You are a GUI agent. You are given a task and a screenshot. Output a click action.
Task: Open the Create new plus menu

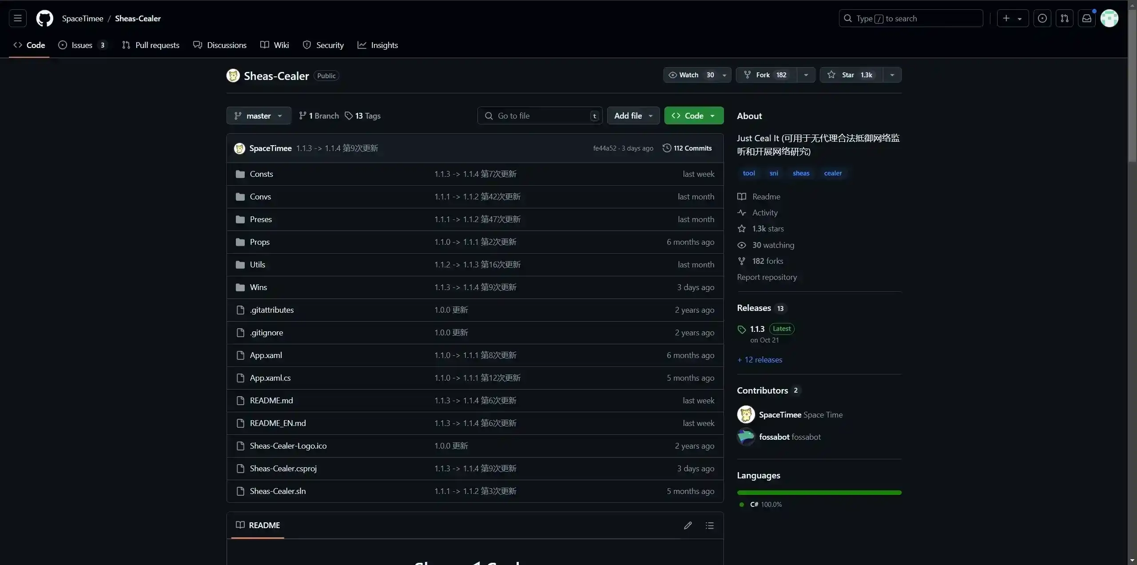coord(1012,18)
